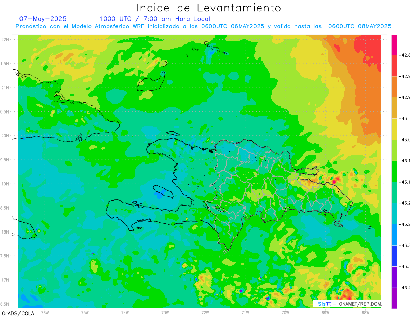Pick the pure yellow swatch on the color scale
Screen dimensions: 410x317
pyautogui.click(x=394, y=129)
